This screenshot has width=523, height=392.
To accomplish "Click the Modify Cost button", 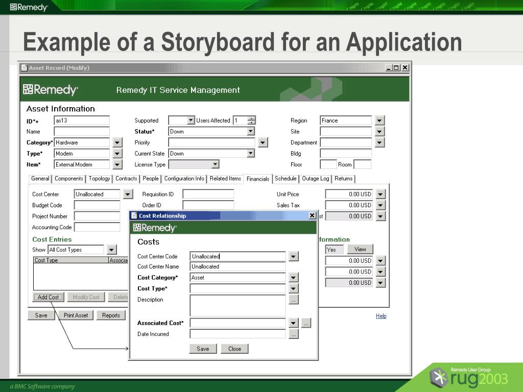I will point(86,297).
